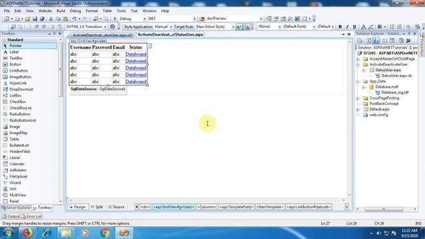This screenshot has height=239, width=425.
Task: Click the Refresh icon in Solution Explorer
Action: pos(369,40)
